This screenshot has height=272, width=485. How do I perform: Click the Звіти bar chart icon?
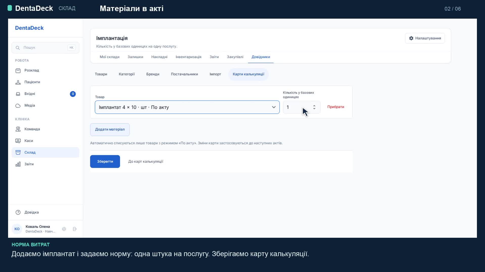tap(18, 164)
